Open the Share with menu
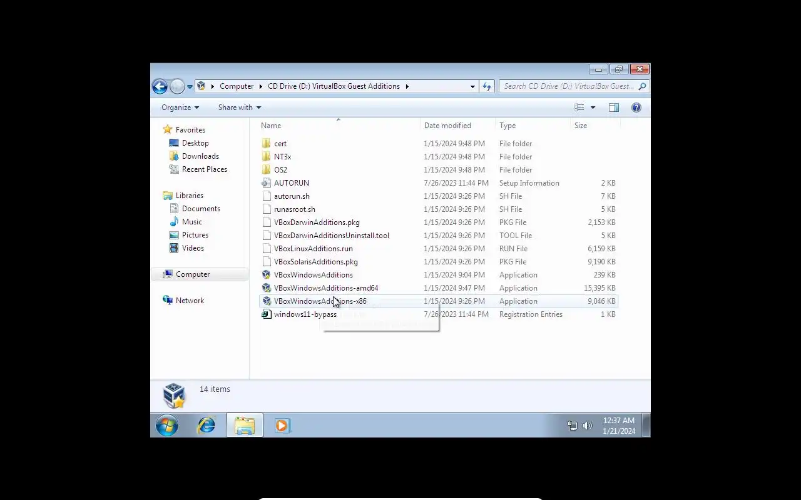Image resolution: width=801 pixels, height=500 pixels. click(x=240, y=107)
